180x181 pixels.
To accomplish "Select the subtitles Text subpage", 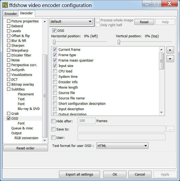I will pos(21,99).
